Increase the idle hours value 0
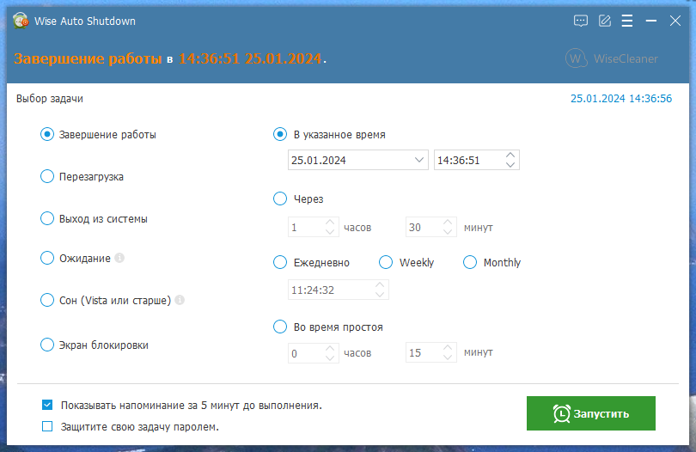Screen dimensions: 696x452 tap(330, 348)
